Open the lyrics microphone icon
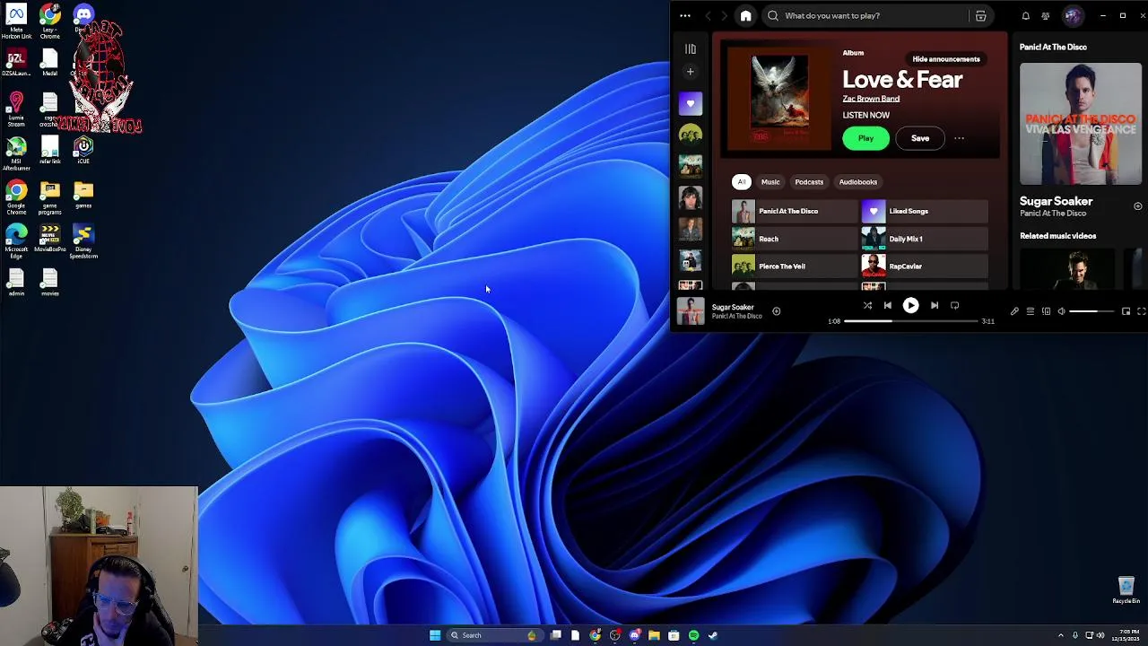1148x646 pixels. (x=1014, y=311)
